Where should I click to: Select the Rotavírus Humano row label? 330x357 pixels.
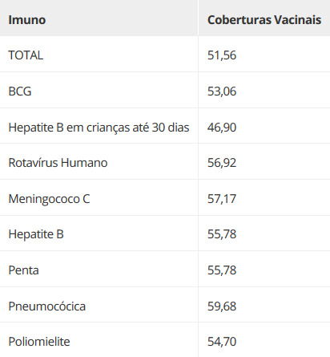click(x=58, y=163)
